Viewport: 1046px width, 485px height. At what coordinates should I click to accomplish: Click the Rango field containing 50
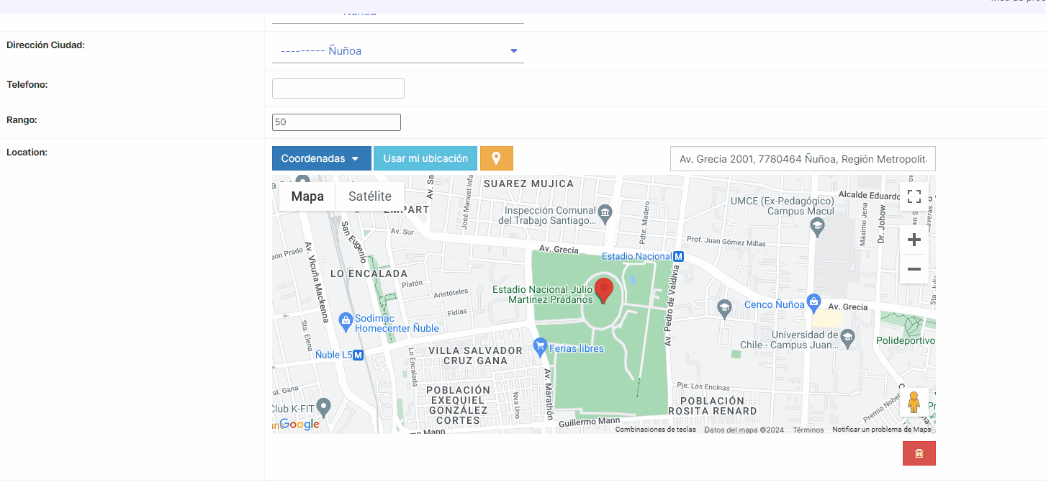[336, 122]
